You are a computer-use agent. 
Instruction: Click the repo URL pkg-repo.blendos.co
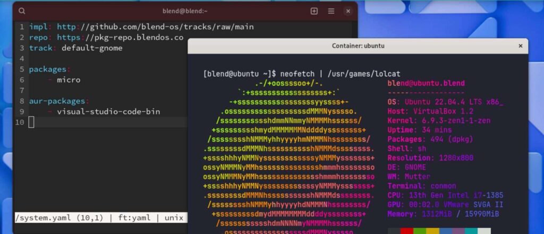point(120,38)
